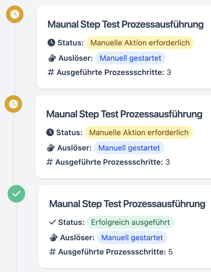Open the top Maunal Step Test Prozessausführung title
Image resolution: width=211 pixels, height=272 pixels.
125,24
